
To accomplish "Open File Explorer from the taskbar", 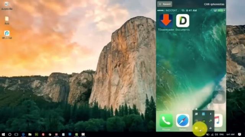I will [x=30, y=134].
